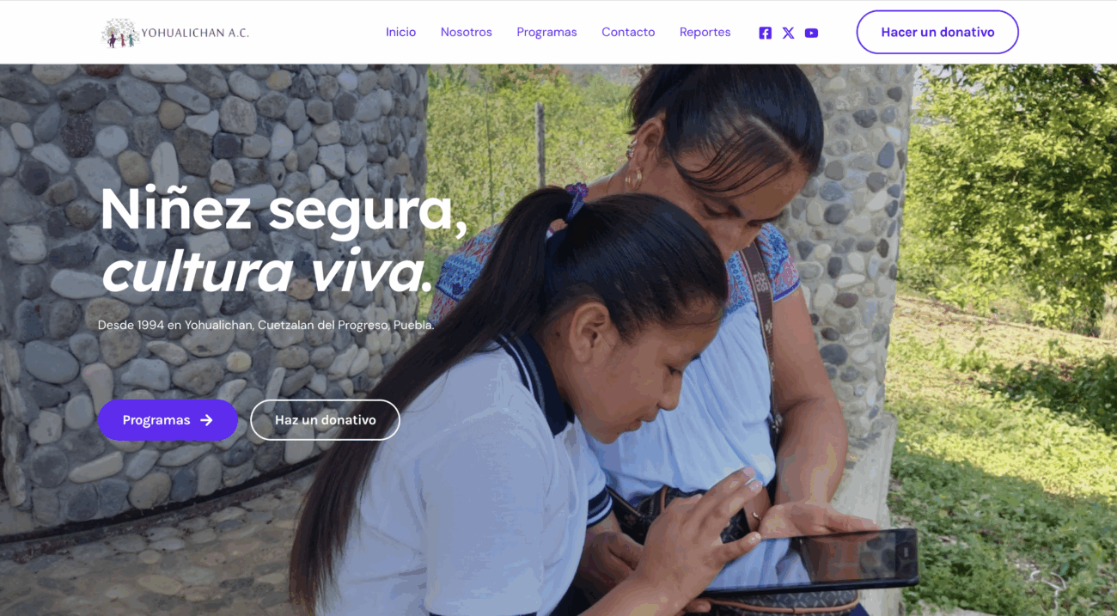This screenshot has width=1117, height=616.
Task: Click the YOHUALICHAN A.C. logo text
Action: (195, 33)
